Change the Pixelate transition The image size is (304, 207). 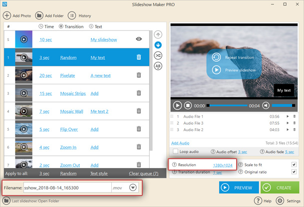(x=67, y=76)
